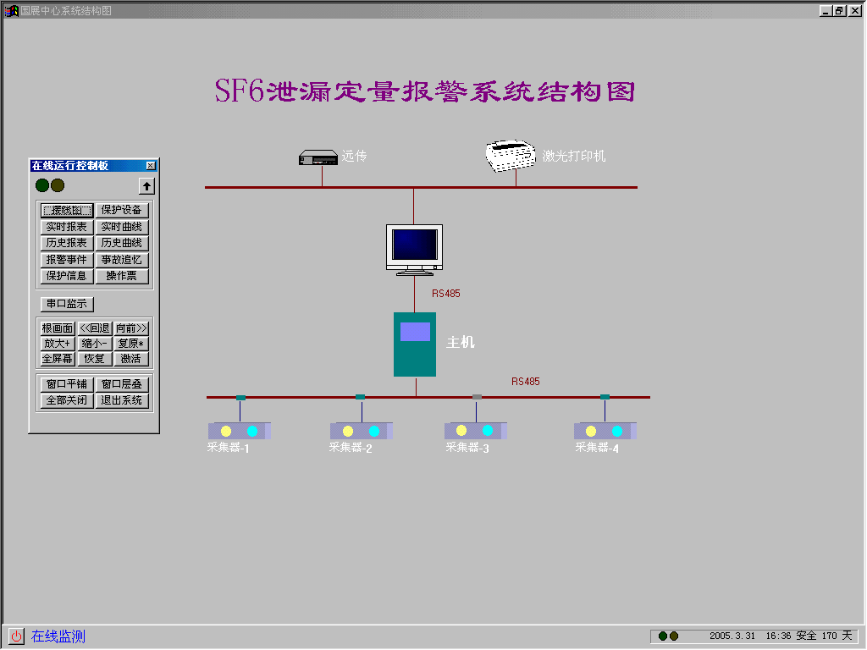Screen dimensions: 867x650
Task: Click the 激光打印机 laser printer icon
Action: [x=511, y=156]
